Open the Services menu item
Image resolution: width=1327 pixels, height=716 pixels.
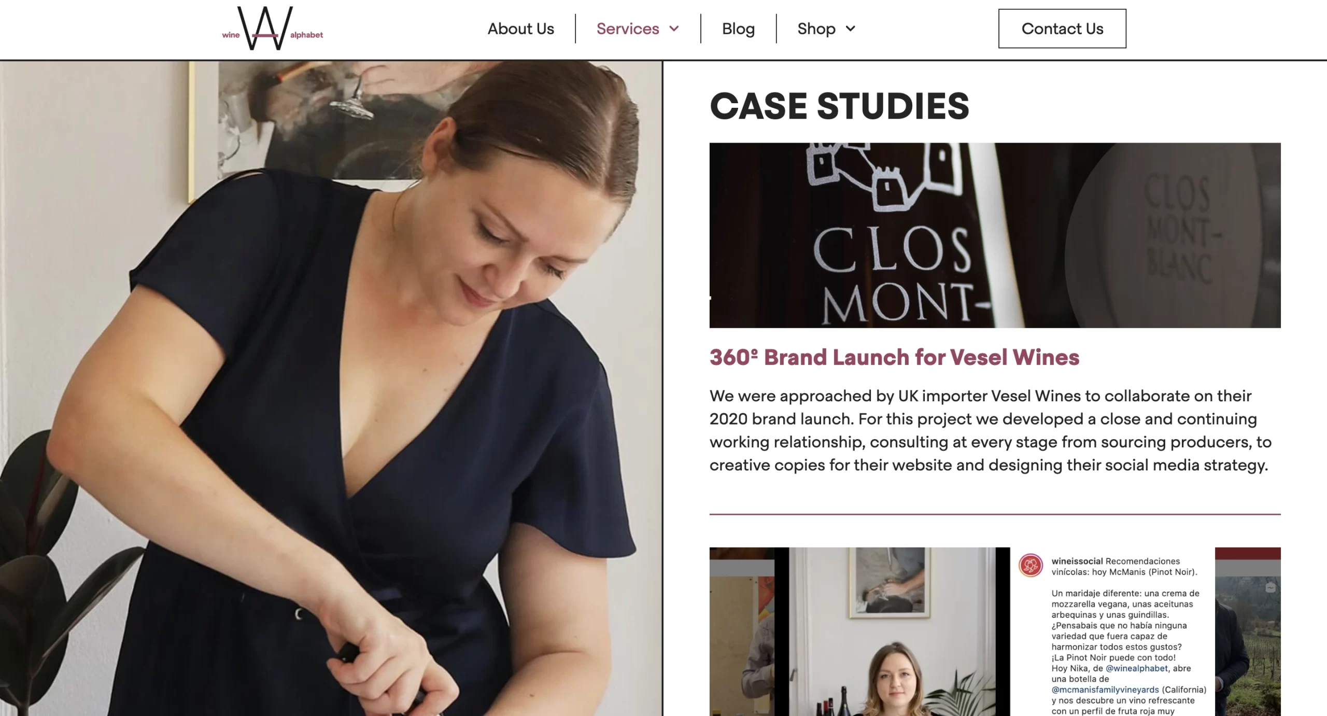coord(628,29)
